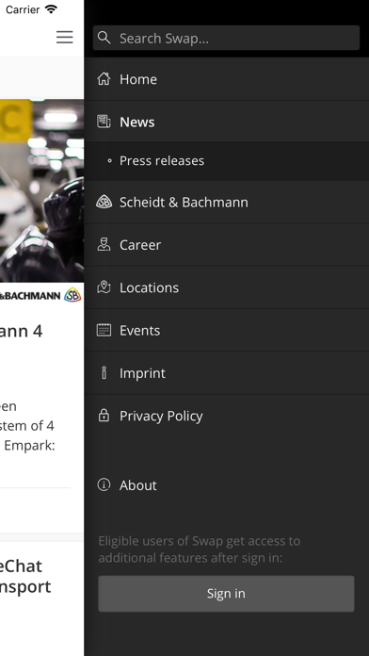Open the About menu item
Image resolution: width=369 pixels, height=656 pixels.
coord(227,484)
